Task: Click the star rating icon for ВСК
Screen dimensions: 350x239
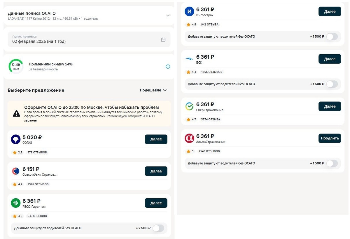Action: click(188, 72)
